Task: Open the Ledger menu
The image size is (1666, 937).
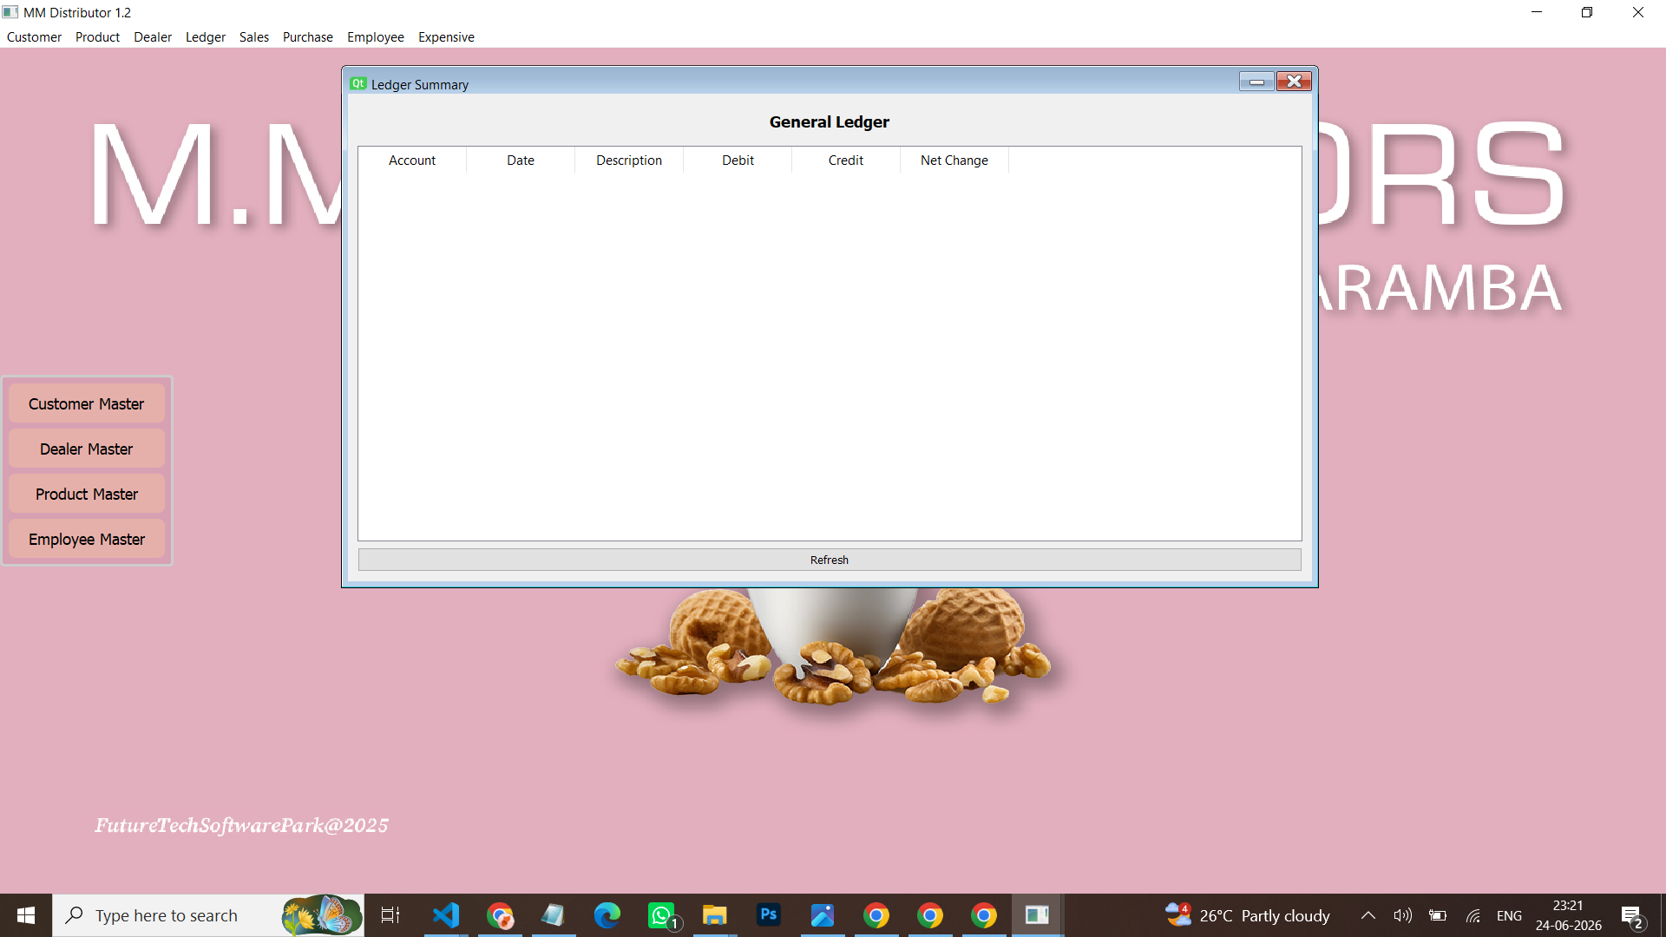Action: click(x=205, y=37)
